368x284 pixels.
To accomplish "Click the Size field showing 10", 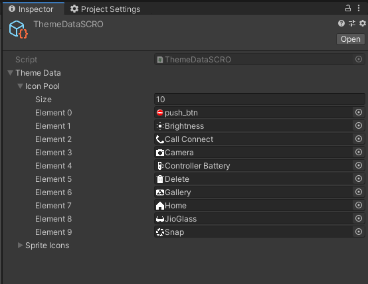I will (x=259, y=99).
